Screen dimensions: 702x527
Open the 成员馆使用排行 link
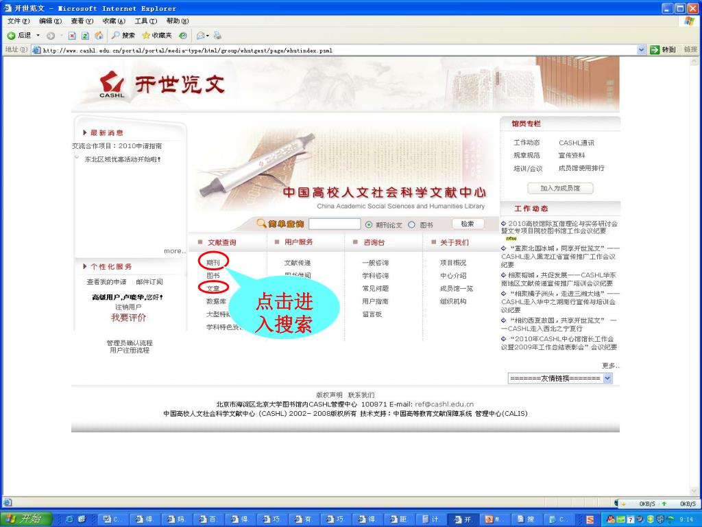click(x=581, y=168)
